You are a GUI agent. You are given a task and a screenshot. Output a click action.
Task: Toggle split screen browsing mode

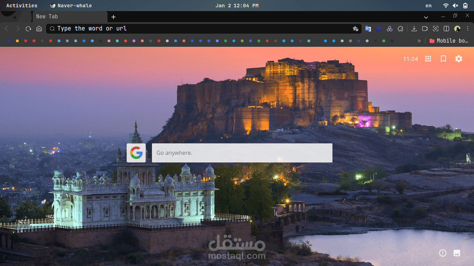446,28
